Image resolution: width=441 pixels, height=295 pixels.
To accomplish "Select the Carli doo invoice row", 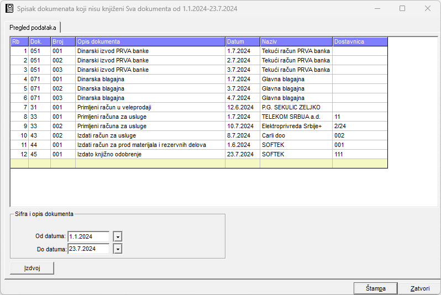I will 296,135.
